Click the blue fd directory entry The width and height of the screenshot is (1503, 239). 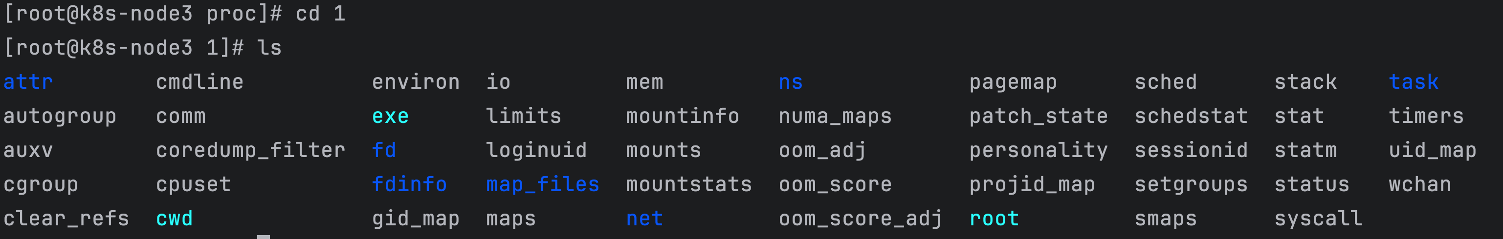point(384,151)
